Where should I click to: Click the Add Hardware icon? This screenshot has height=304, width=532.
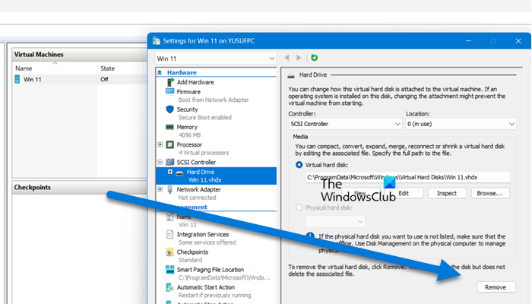pos(170,82)
